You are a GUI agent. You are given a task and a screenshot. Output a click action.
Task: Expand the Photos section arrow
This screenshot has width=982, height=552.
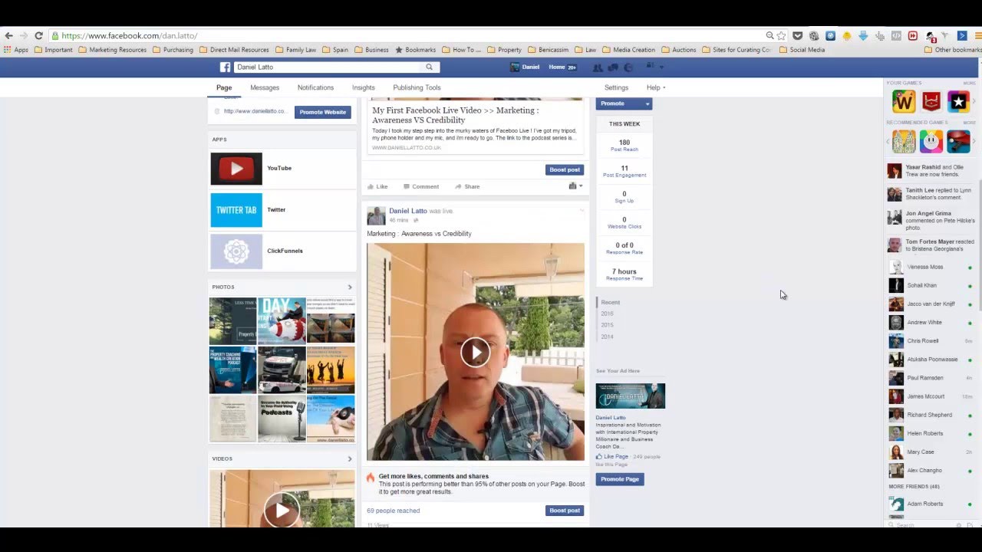[350, 287]
